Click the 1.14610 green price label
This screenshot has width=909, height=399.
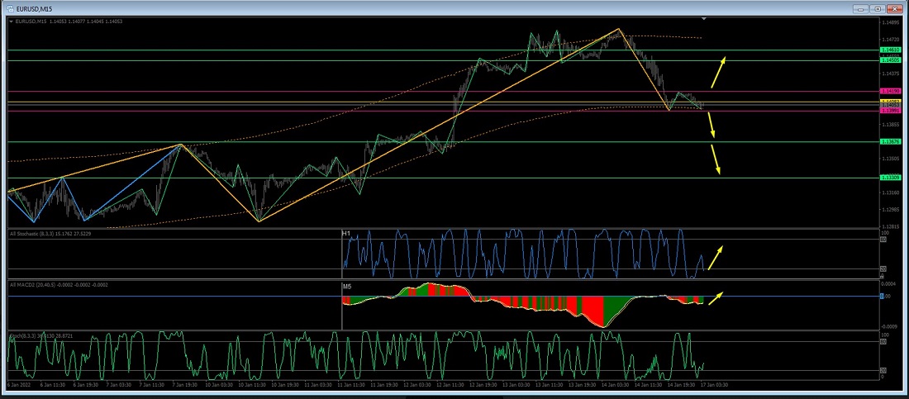click(x=890, y=50)
